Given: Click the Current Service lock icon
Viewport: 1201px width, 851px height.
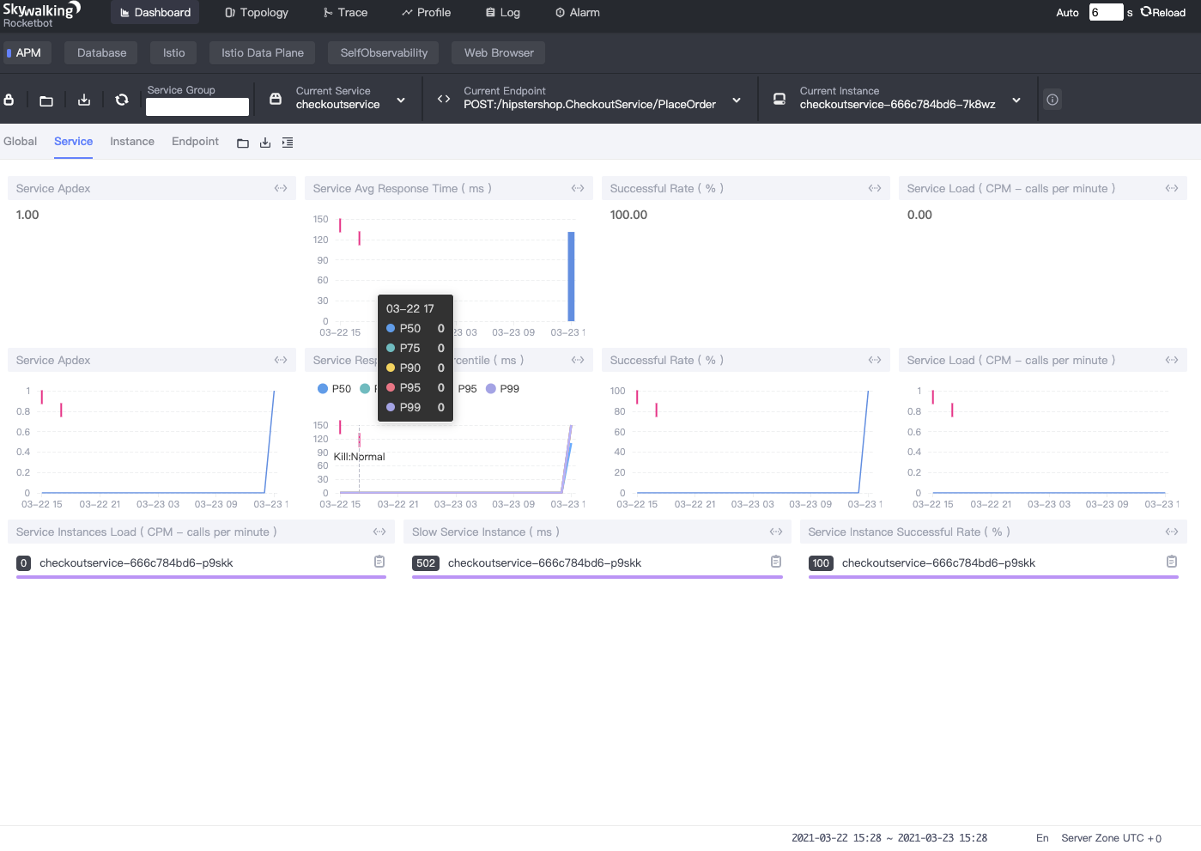Looking at the screenshot, I should coord(276,99).
